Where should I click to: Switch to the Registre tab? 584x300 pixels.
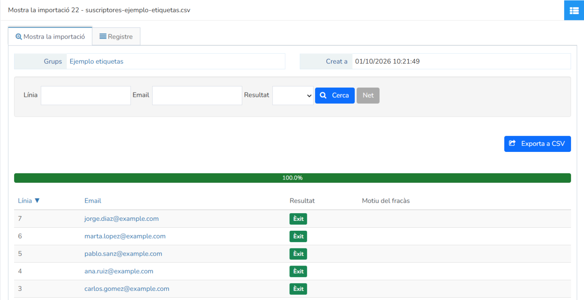[116, 37]
